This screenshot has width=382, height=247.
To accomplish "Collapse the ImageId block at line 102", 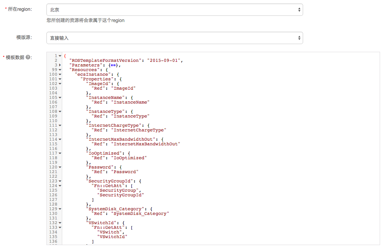I will click(x=60, y=83).
